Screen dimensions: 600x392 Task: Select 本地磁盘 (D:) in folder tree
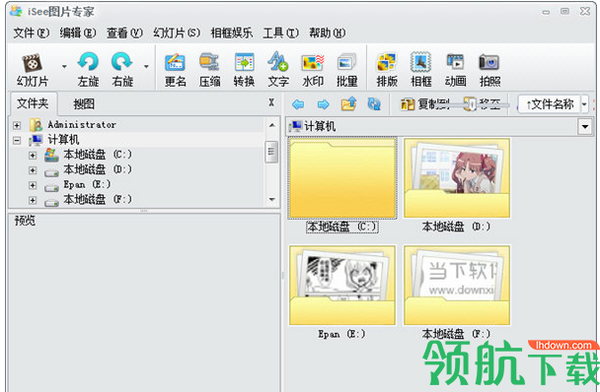pyautogui.click(x=97, y=169)
